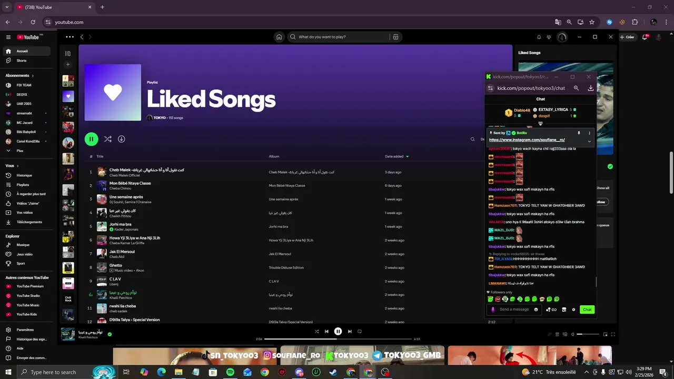Open YouTube hamburger guide menu
The width and height of the screenshot is (674, 379).
[8, 37]
